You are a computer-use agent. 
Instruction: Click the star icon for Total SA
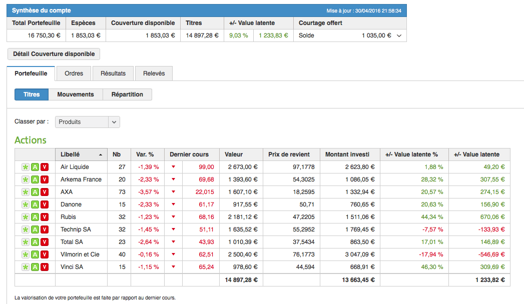coord(25,242)
